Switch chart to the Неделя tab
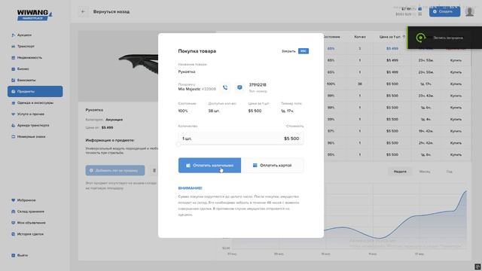 click(x=400, y=172)
